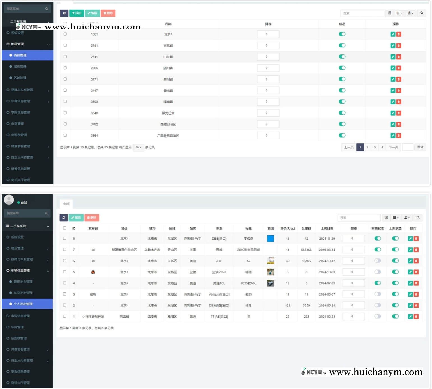
Task: Open the records-per-page dropdown showing 10
Action: 138,147
